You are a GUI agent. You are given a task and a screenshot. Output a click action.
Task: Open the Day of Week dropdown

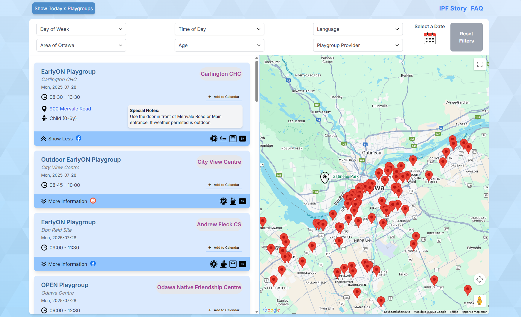pyautogui.click(x=81, y=29)
